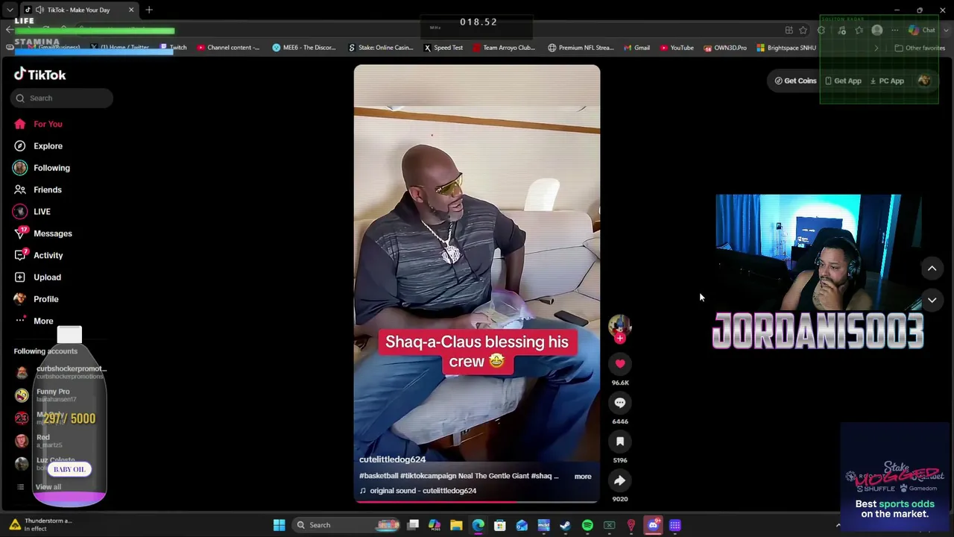Open the creator avatar beside the video
This screenshot has width=954, height=537.
pos(620,325)
